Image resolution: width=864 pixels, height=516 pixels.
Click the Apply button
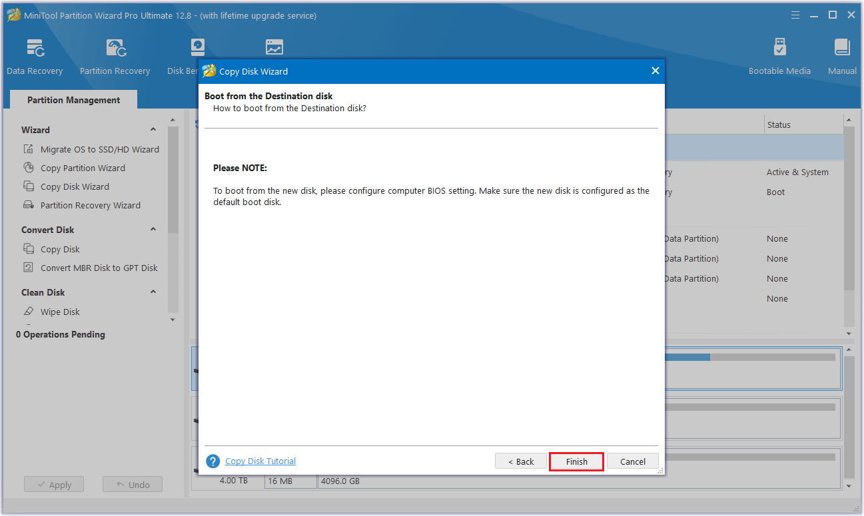(54, 485)
